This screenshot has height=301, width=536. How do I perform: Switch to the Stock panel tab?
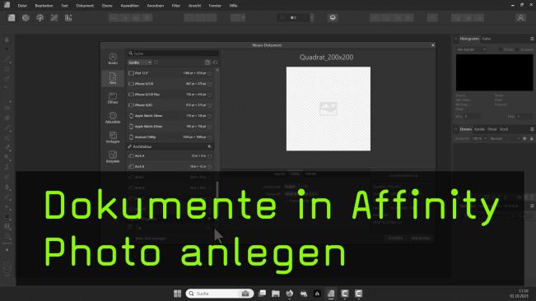point(504,129)
